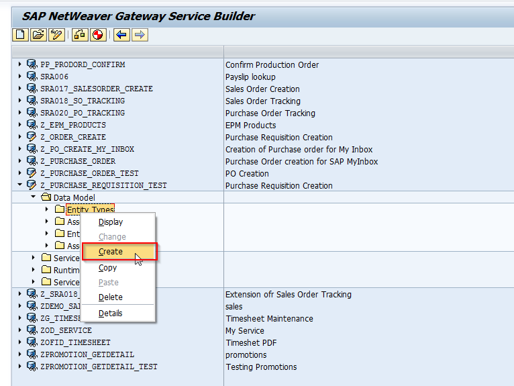Image resolution: width=514 pixels, height=386 pixels.
Task: Click the Display/Change pencil toolbar icon
Action: (x=56, y=35)
